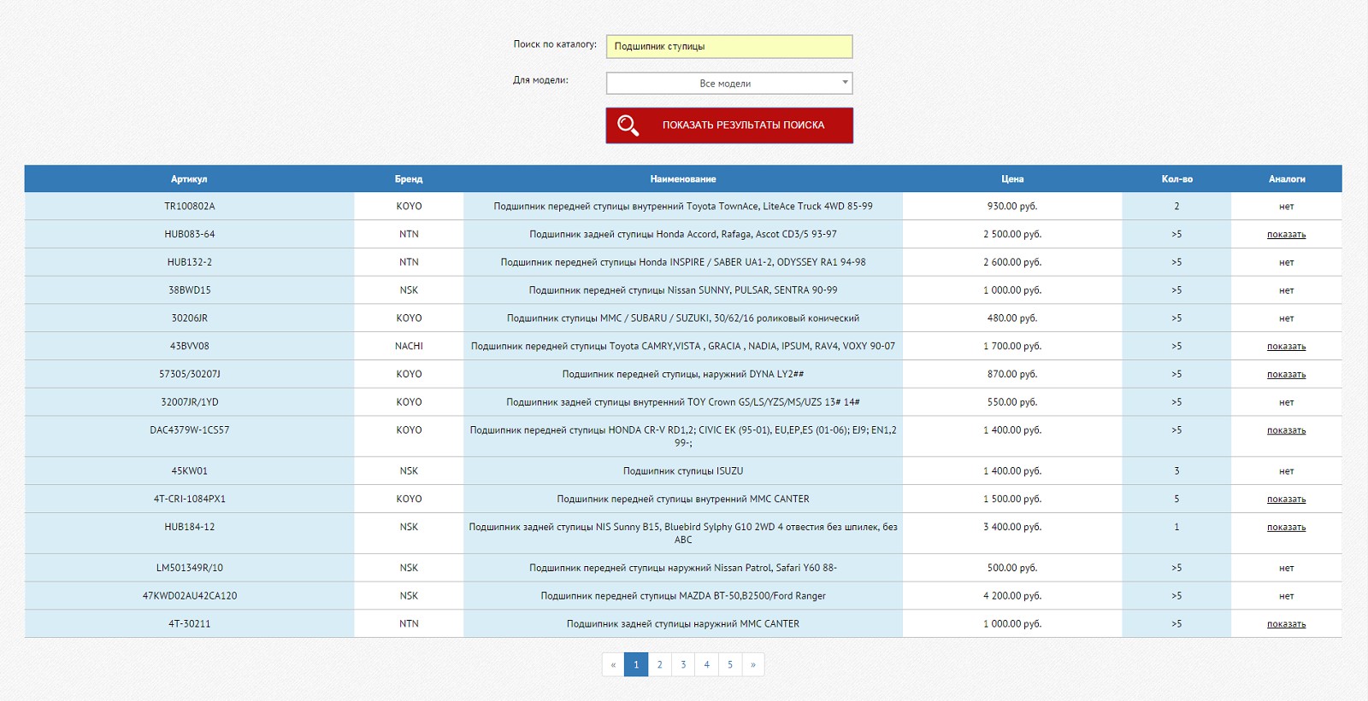Click price '1 700.00 руб.' cell
The image size is (1368, 701).
(1012, 346)
